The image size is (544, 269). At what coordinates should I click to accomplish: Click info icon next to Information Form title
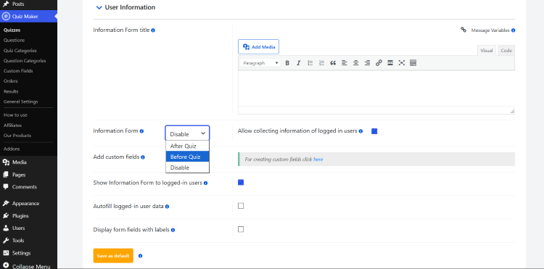tap(153, 30)
